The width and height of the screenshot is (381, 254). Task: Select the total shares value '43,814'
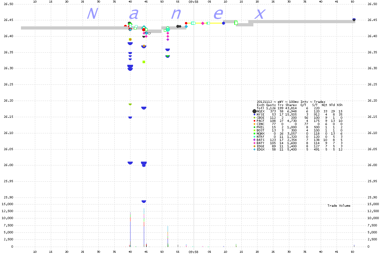coord(291,108)
